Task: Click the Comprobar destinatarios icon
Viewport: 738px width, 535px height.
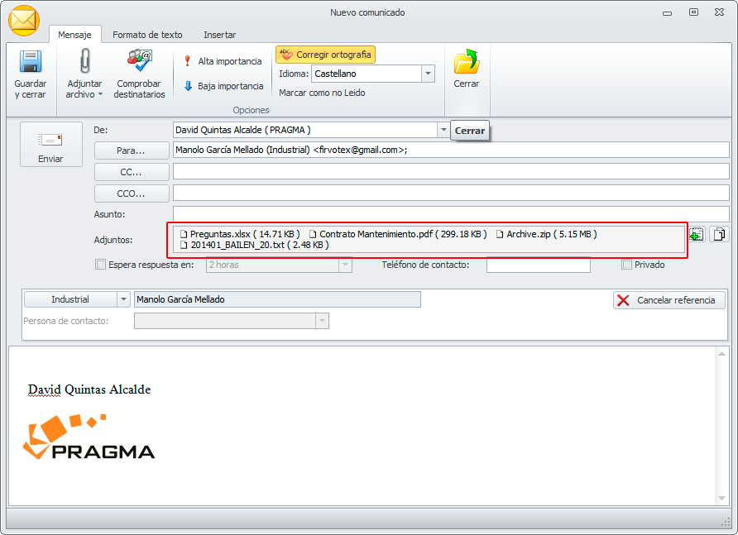Action: 139,60
